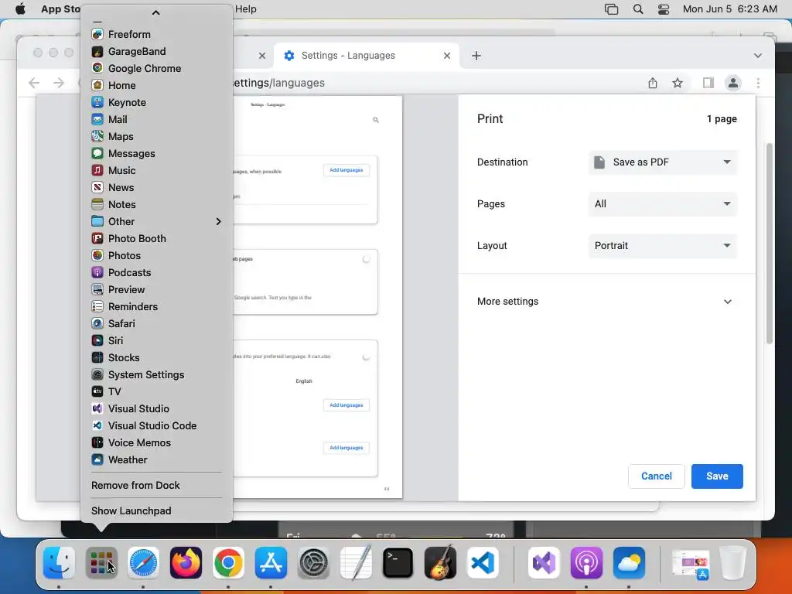Select Notes in the app list

[156, 204]
